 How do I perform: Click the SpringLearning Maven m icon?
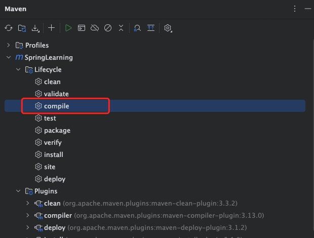point(19,58)
